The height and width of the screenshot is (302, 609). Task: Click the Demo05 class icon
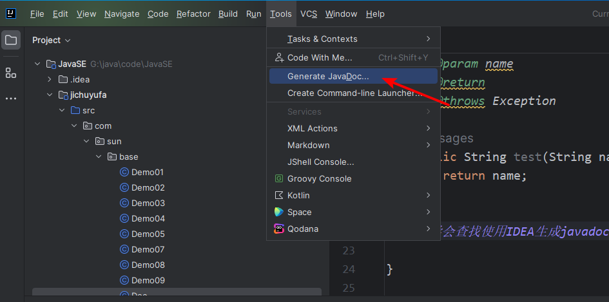(x=124, y=234)
